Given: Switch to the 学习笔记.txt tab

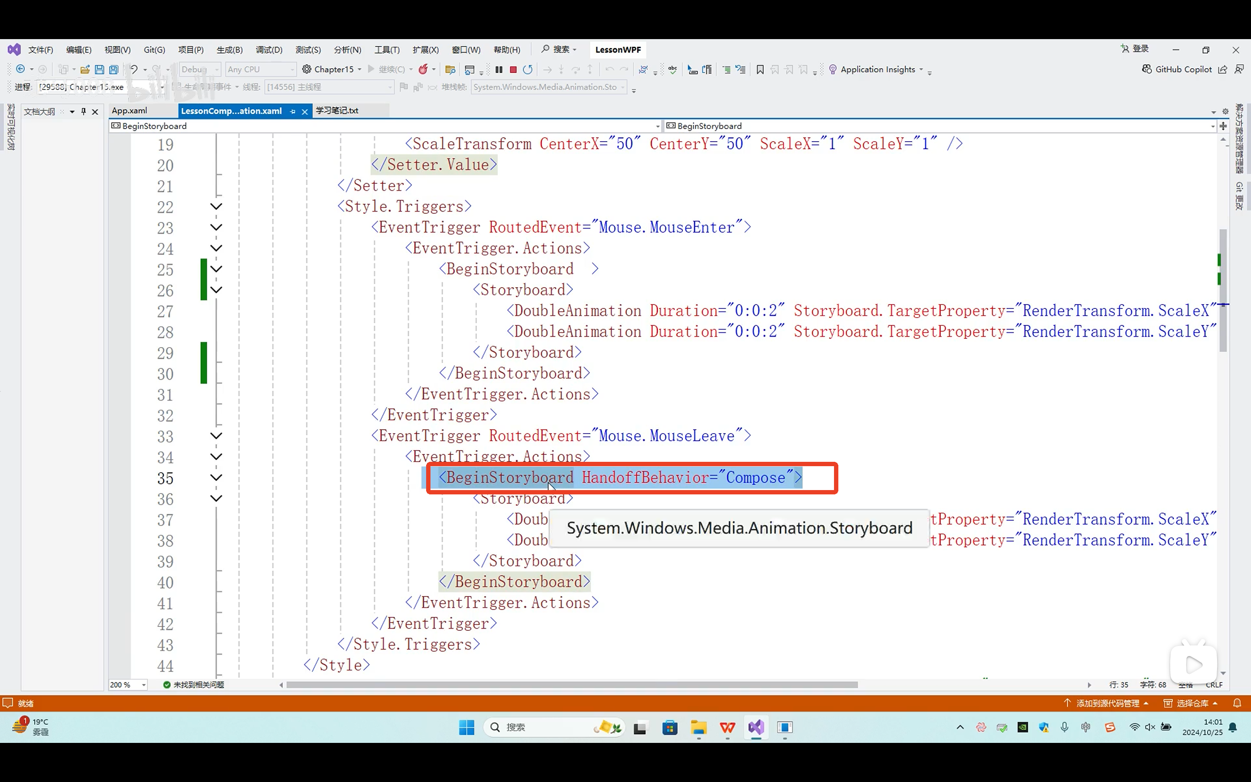Looking at the screenshot, I should (x=337, y=111).
